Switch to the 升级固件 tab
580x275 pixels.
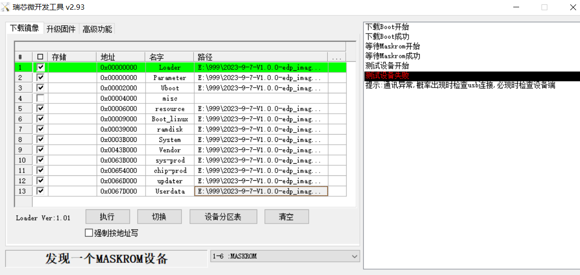tap(61, 29)
